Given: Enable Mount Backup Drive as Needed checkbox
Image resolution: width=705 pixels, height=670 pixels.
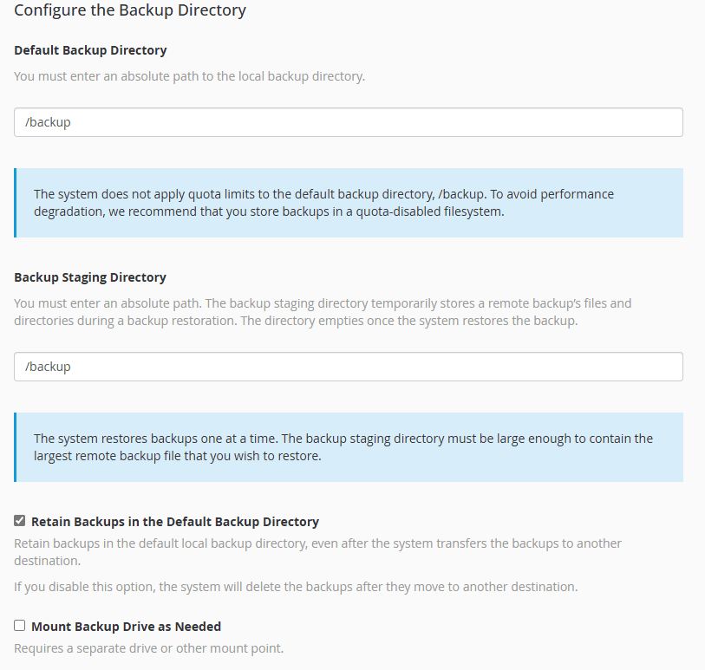Looking at the screenshot, I should pyautogui.click(x=19, y=626).
